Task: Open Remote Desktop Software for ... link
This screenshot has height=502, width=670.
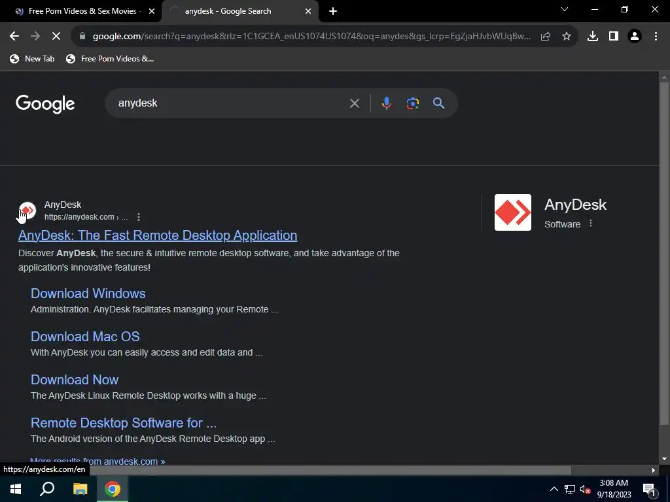Action: coord(124,423)
